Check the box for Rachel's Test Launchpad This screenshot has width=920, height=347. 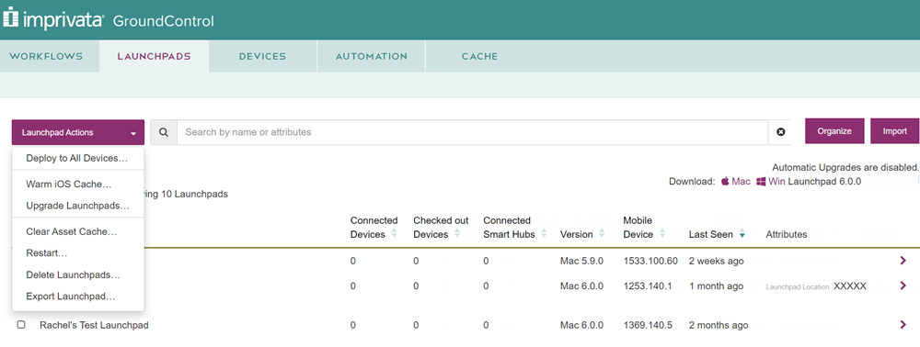point(21,324)
